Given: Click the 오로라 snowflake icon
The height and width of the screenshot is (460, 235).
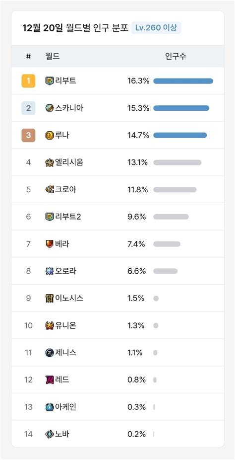Looking at the screenshot, I should [50, 271].
